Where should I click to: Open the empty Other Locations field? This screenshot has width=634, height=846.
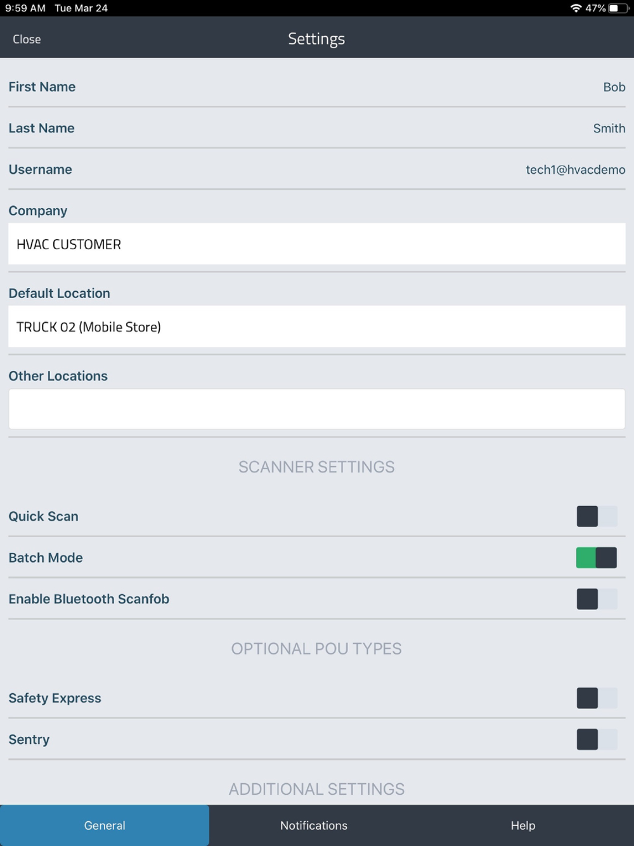316,409
